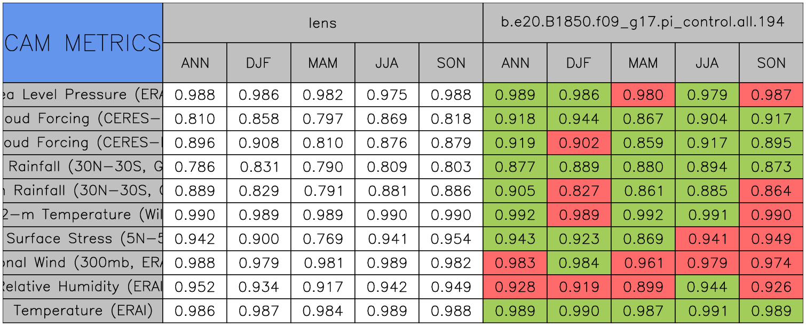Click the red cell showing 0.902
This screenshot has width=806, height=326.
pyautogui.click(x=579, y=142)
